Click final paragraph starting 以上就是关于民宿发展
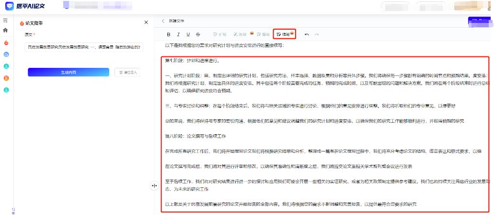This screenshot has height=215, width=494. (x=291, y=204)
